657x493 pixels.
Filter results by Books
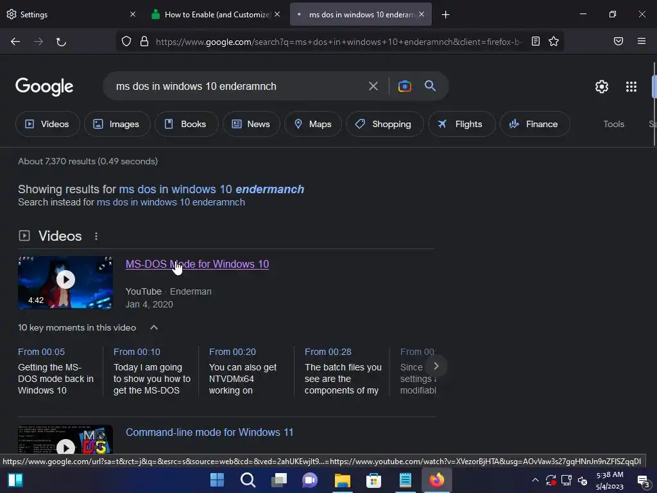[187, 124]
